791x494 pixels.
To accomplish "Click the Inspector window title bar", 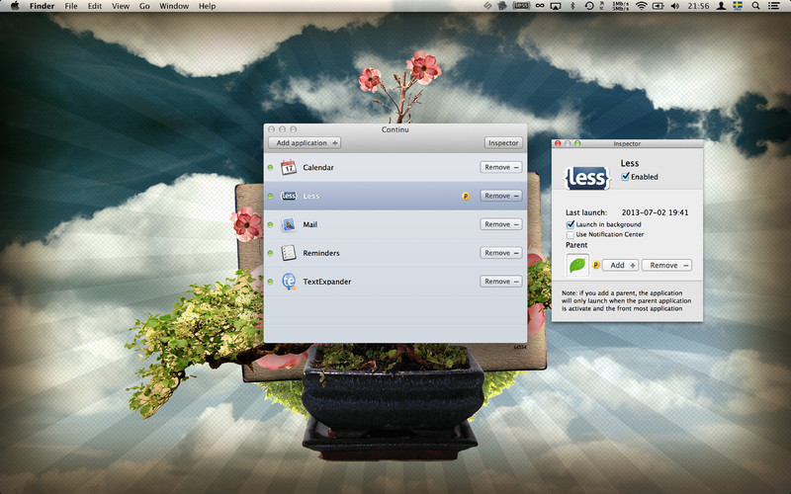I will pos(627,143).
